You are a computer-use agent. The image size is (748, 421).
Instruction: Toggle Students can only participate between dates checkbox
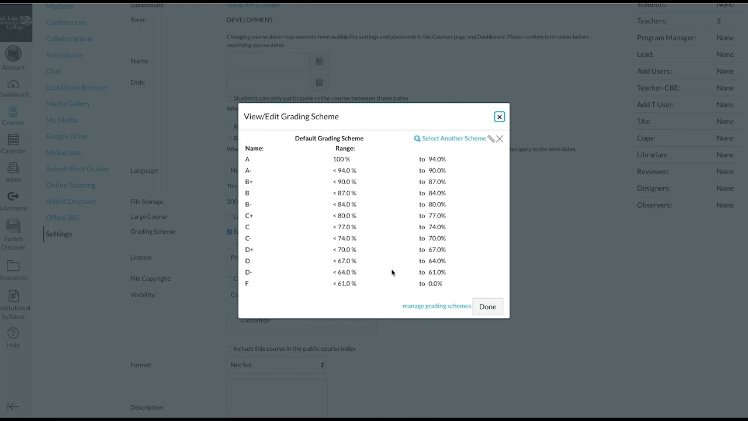point(229,98)
